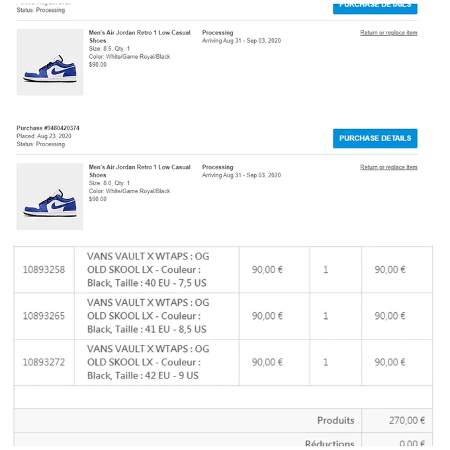Open the size 8.5 Air Jordan shoe thumbnail
Screen dimensions: 450x450
click(50, 62)
